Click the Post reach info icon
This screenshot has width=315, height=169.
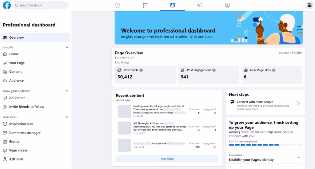[141, 70]
